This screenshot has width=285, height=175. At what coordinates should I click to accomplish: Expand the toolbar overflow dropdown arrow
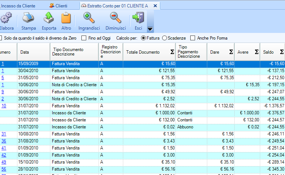coord(150,29)
